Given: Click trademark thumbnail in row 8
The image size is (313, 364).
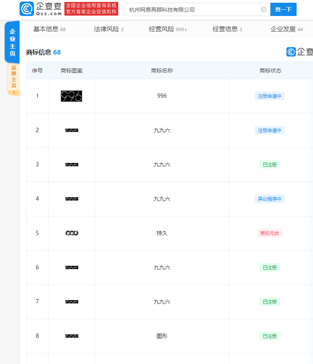Looking at the screenshot, I should click(x=72, y=336).
